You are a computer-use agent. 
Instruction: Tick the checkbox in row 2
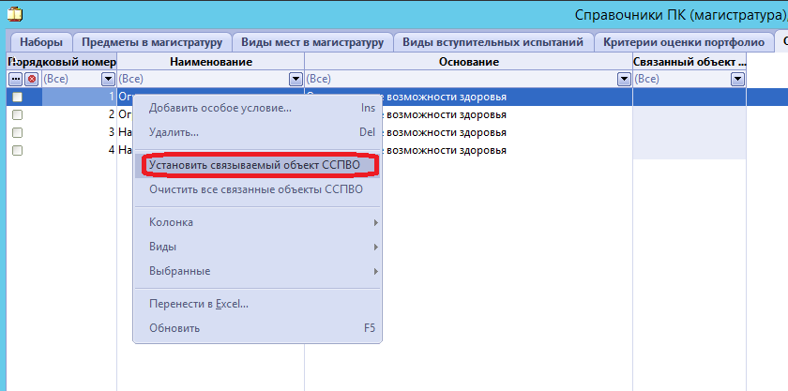(x=17, y=114)
